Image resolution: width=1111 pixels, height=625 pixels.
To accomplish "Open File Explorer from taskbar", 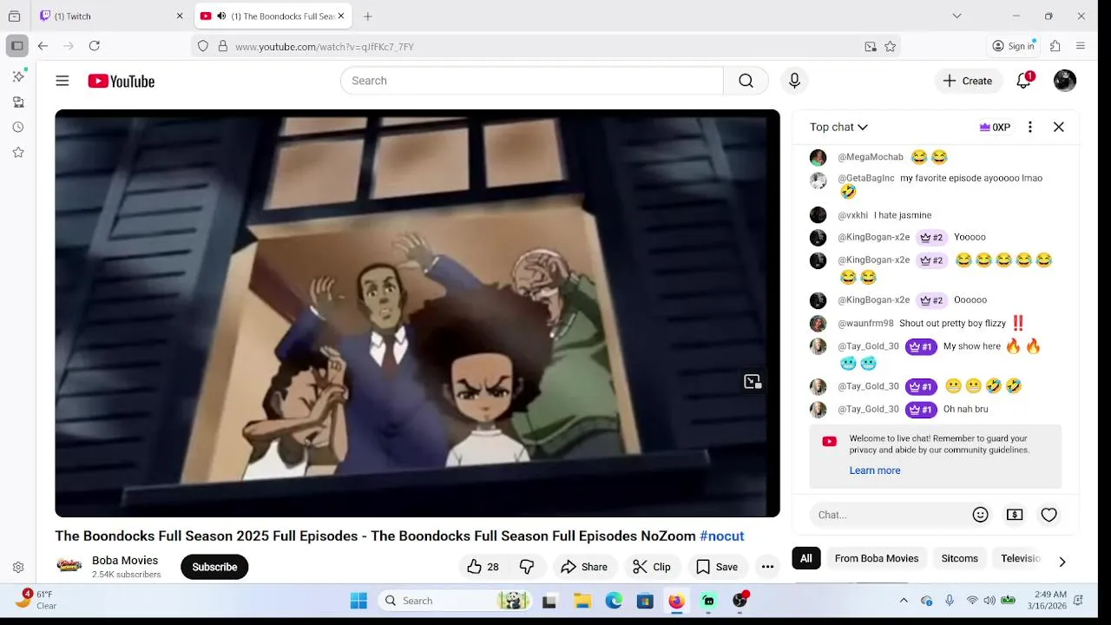I will click(582, 601).
